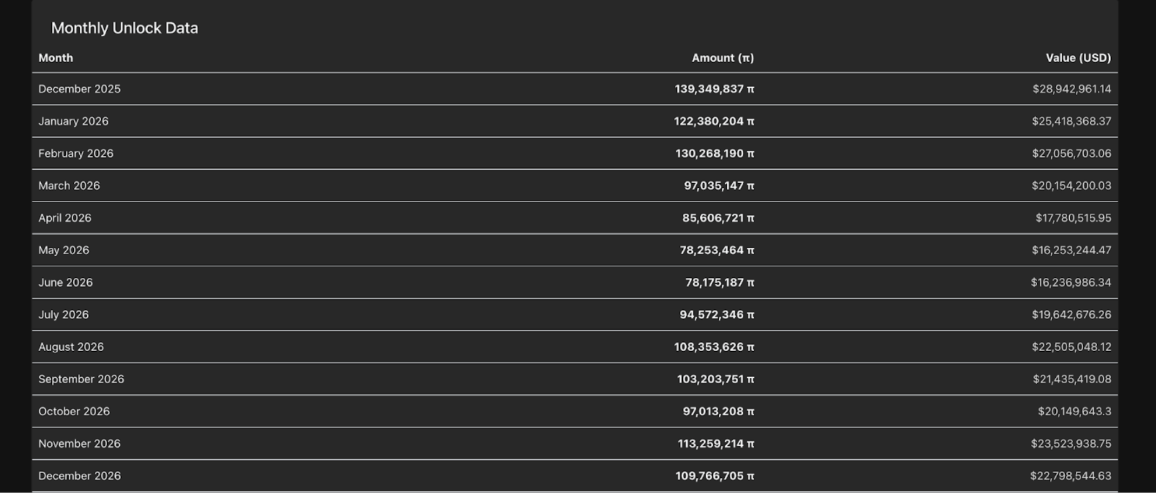The height and width of the screenshot is (493, 1156).
Task: Click the April 2026 value $17,780,515.95
Action: (1073, 218)
